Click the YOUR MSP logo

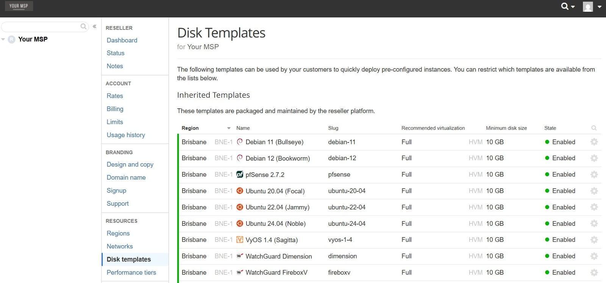[19, 6]
